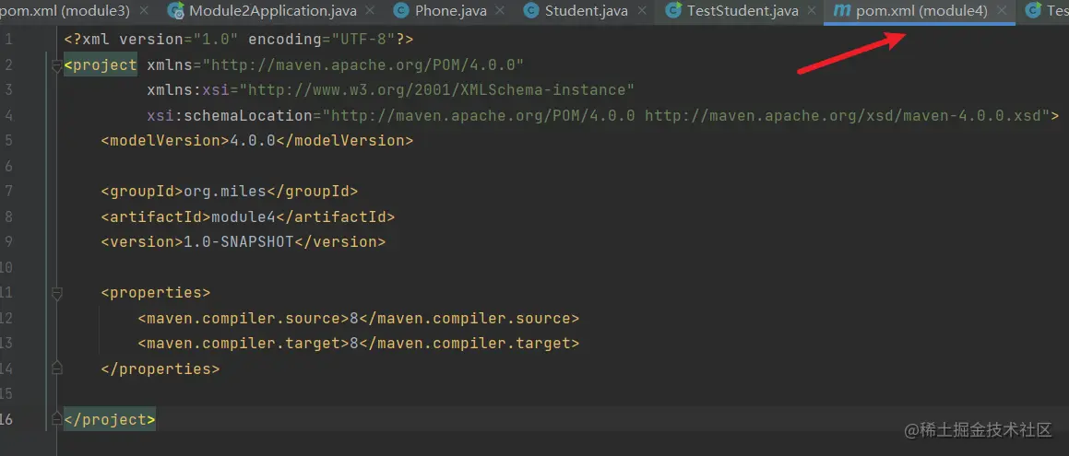
Task: Click the artifactId module4 value
Action: click(x=243, y=217)
